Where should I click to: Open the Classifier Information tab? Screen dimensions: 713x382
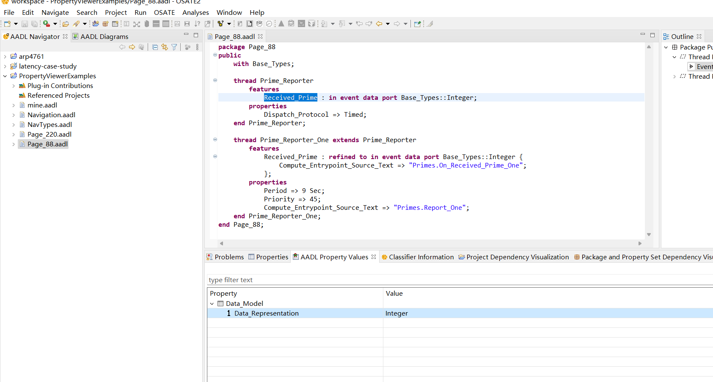(418, 257)
